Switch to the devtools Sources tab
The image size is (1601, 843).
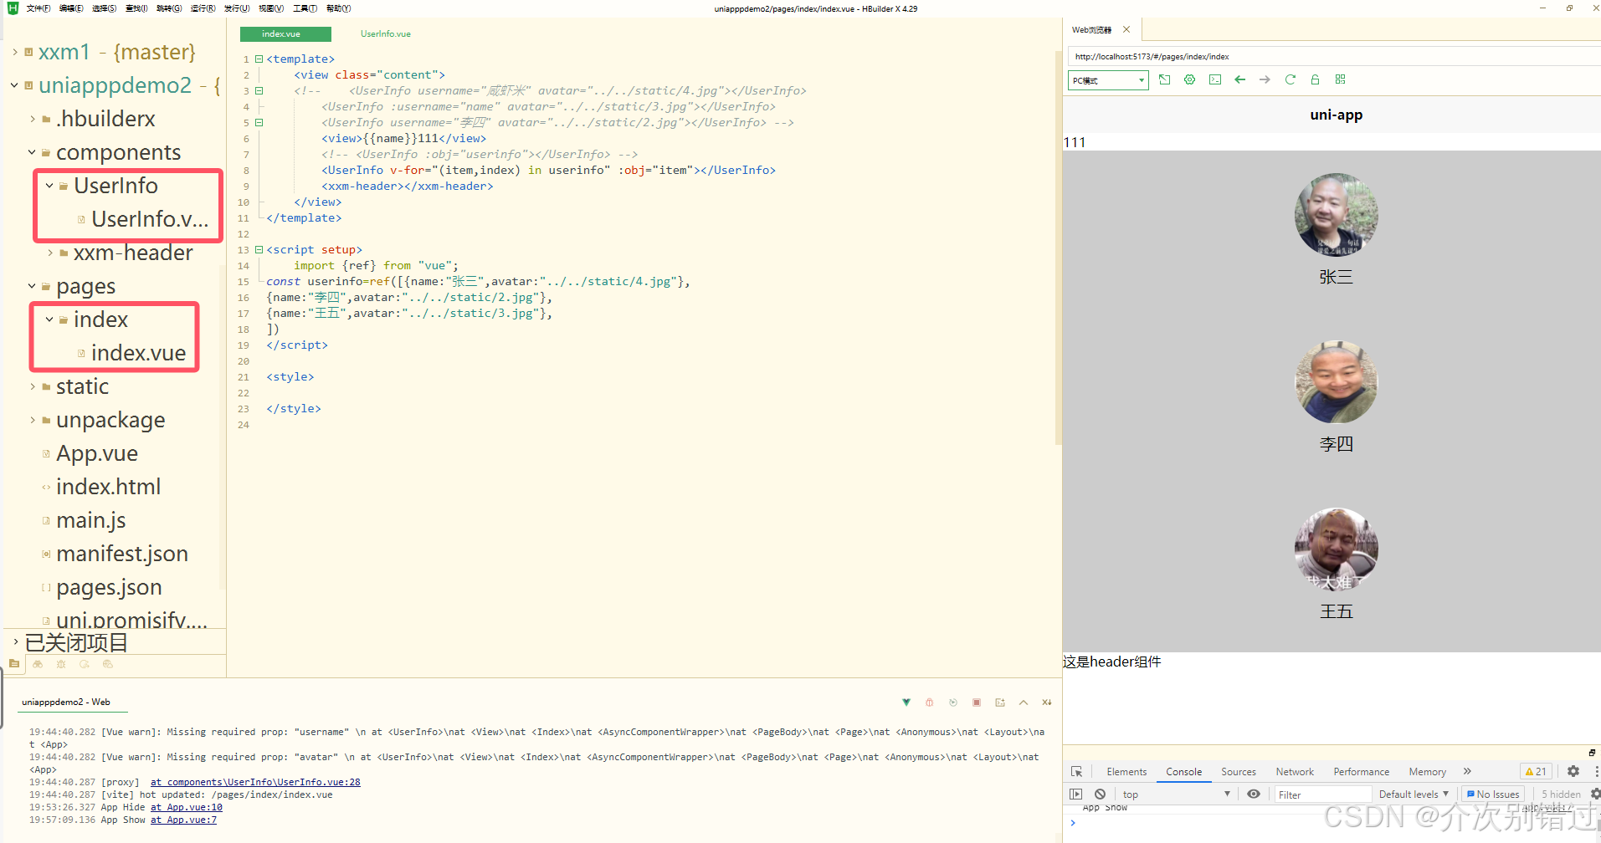pyautogui.click(x=1238, y=772)
